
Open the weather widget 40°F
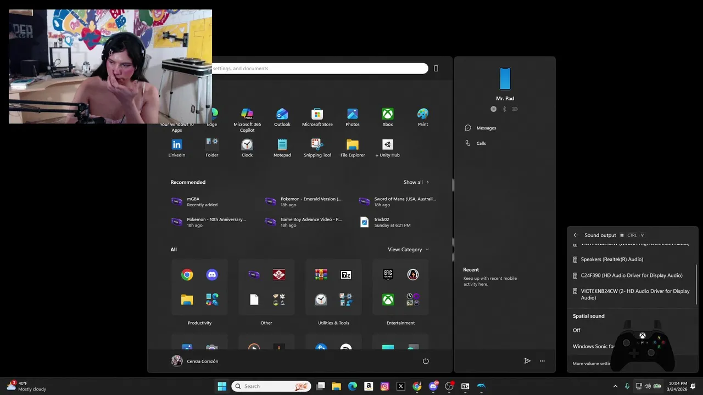[26, 386]
